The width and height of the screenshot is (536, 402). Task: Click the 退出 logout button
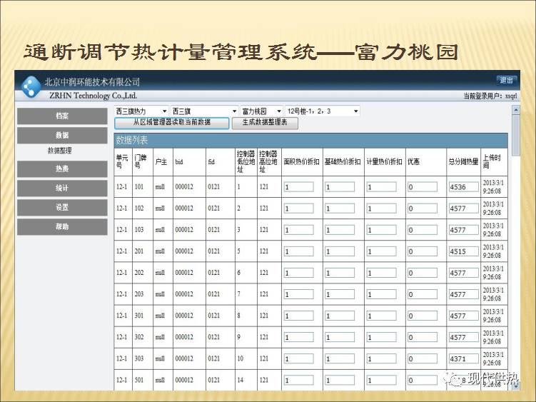506,81
